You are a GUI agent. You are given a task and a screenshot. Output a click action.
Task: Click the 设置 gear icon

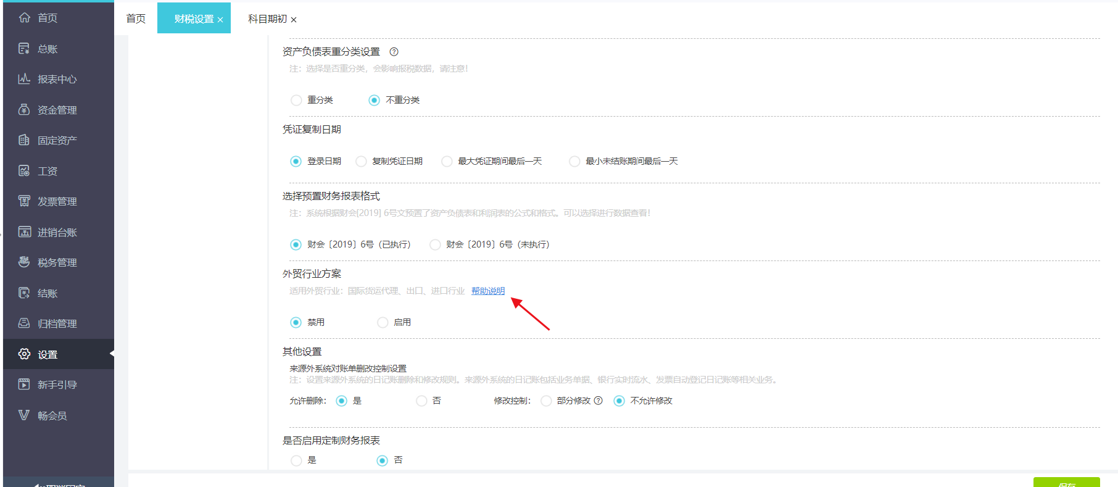tap(24, 354)
